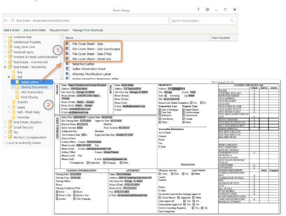
Task: Click the search magnifier icon
Action: [232, 21]
